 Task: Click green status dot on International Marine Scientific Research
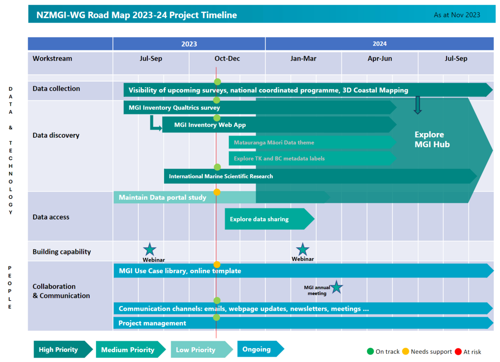click(217, 167)
